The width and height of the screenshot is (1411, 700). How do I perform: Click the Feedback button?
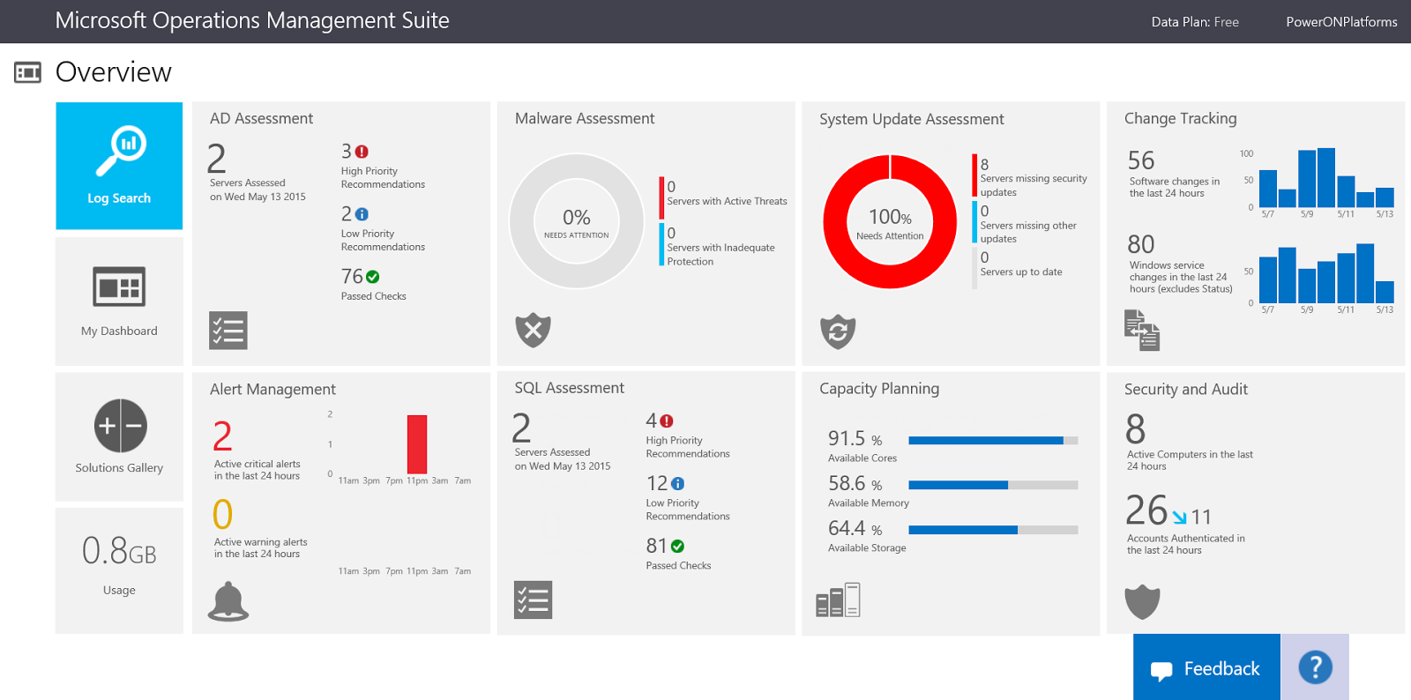tap(1206, 668)
